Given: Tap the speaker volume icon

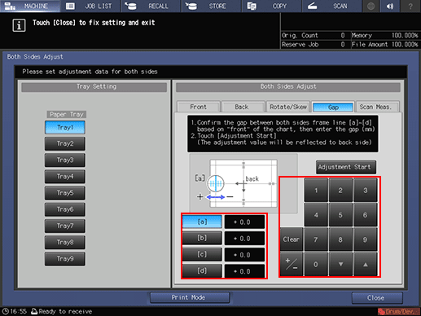Looking at the screenshot, I should (x=390, y=6).
